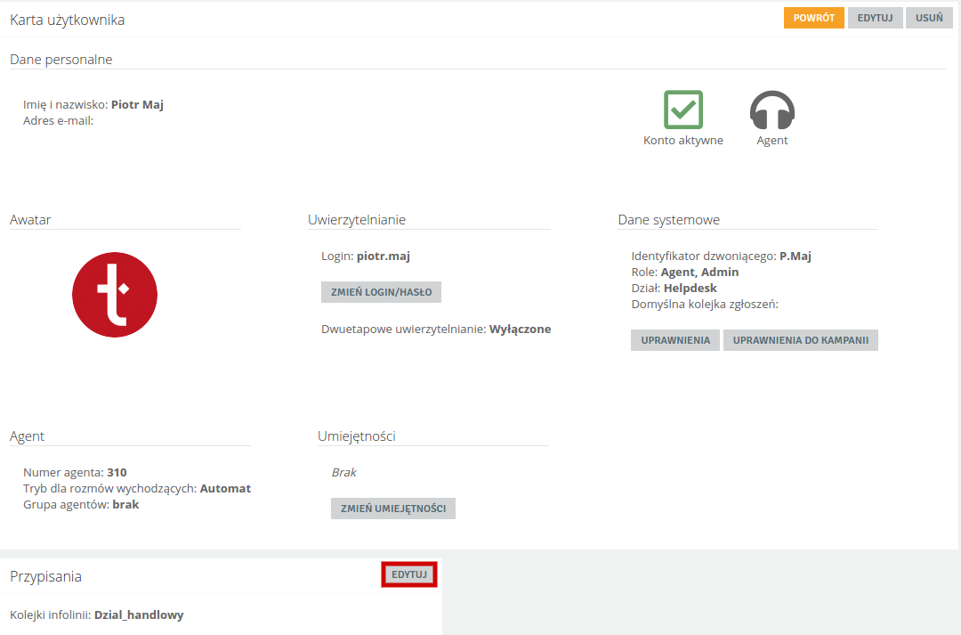Delete user with USUŃ button
961x635 pixels.
click(929, 18)
